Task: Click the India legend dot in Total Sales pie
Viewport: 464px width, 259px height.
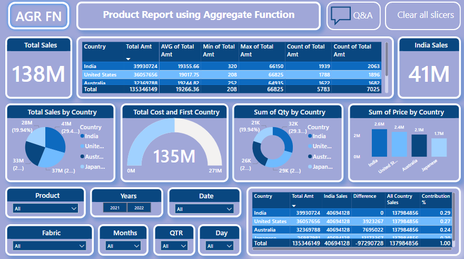Action: [82, 136]
